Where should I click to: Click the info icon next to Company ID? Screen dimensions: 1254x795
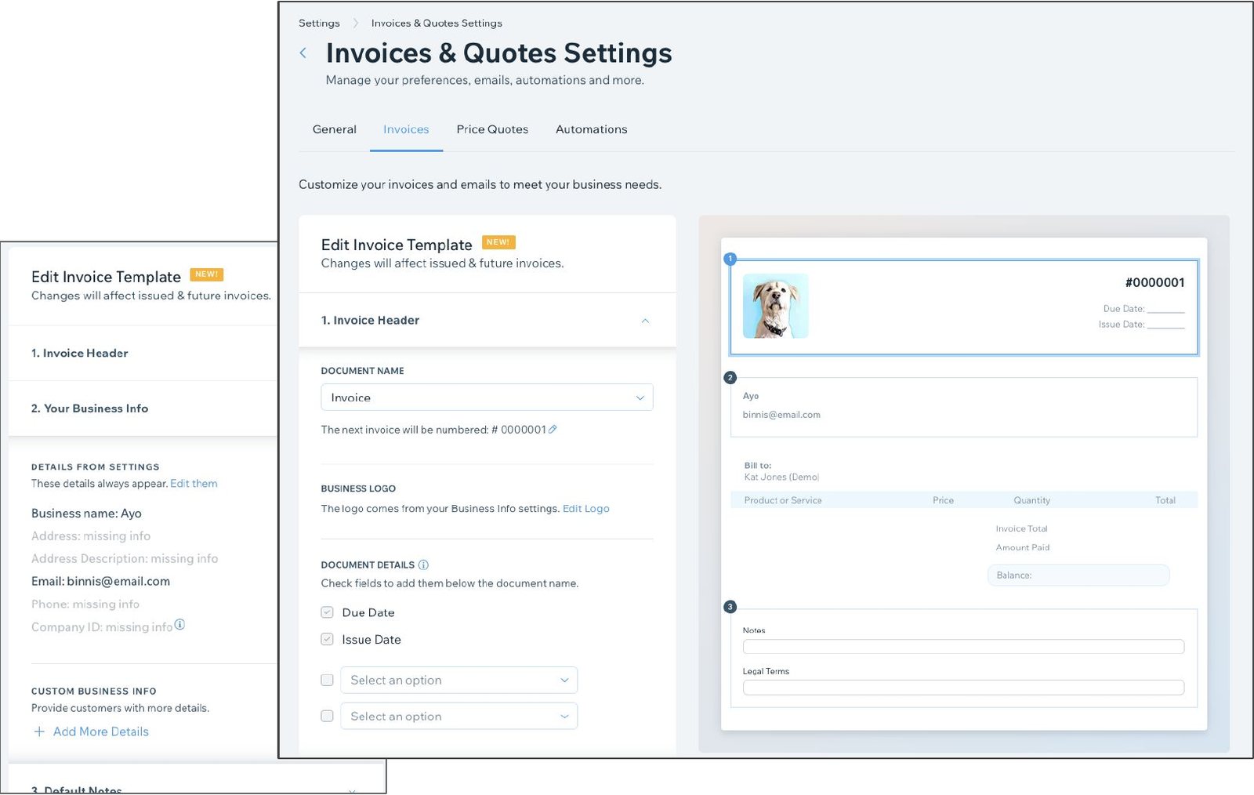coord(179,625)
